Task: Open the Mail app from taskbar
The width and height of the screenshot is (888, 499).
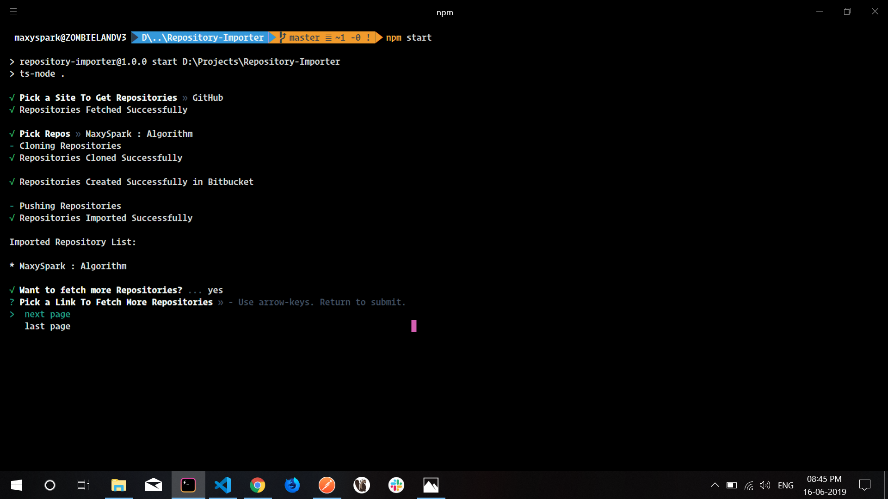Action: coord(154,485)
